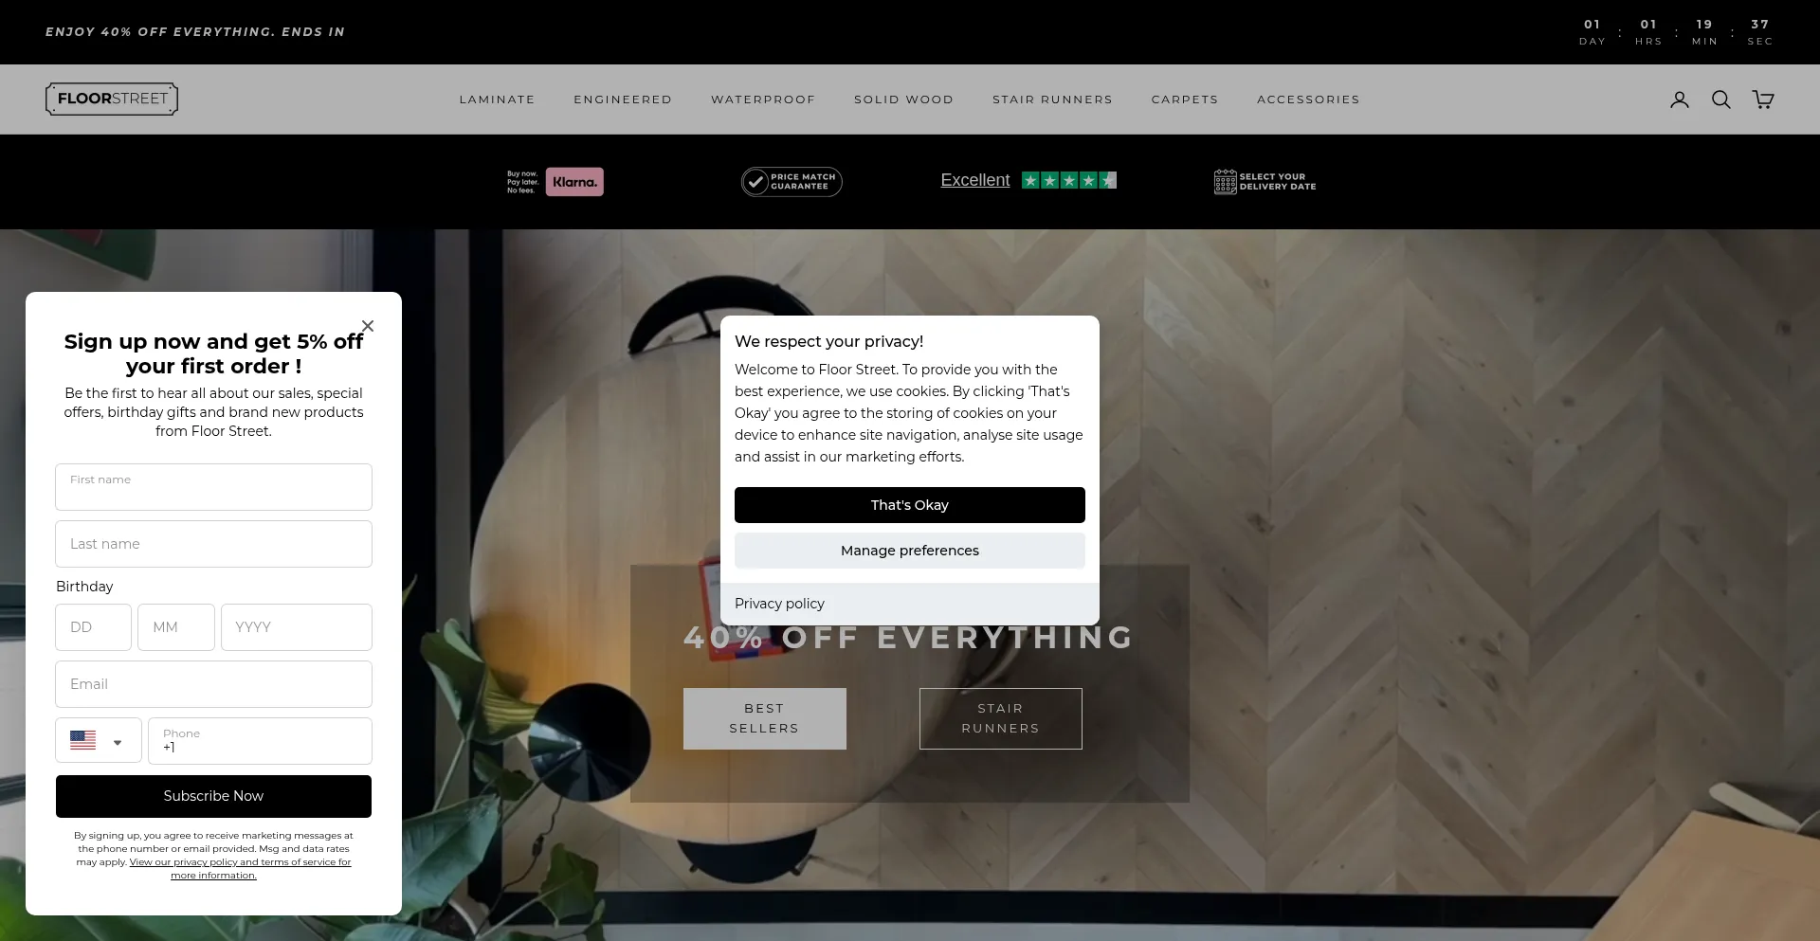Open the Privacy policy link
This screenshot has height=941, width=1820.
pos(779,604)
